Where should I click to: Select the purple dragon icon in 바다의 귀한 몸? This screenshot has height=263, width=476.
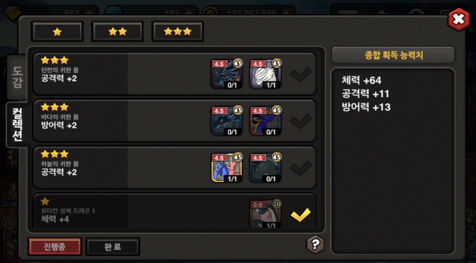click(265, 121)
